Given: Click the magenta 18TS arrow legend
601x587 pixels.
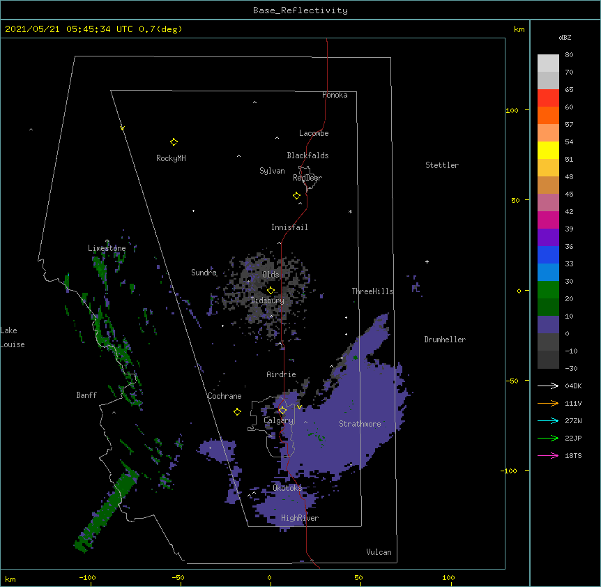Looking at the screenshot, I should [x=548, y=455].
